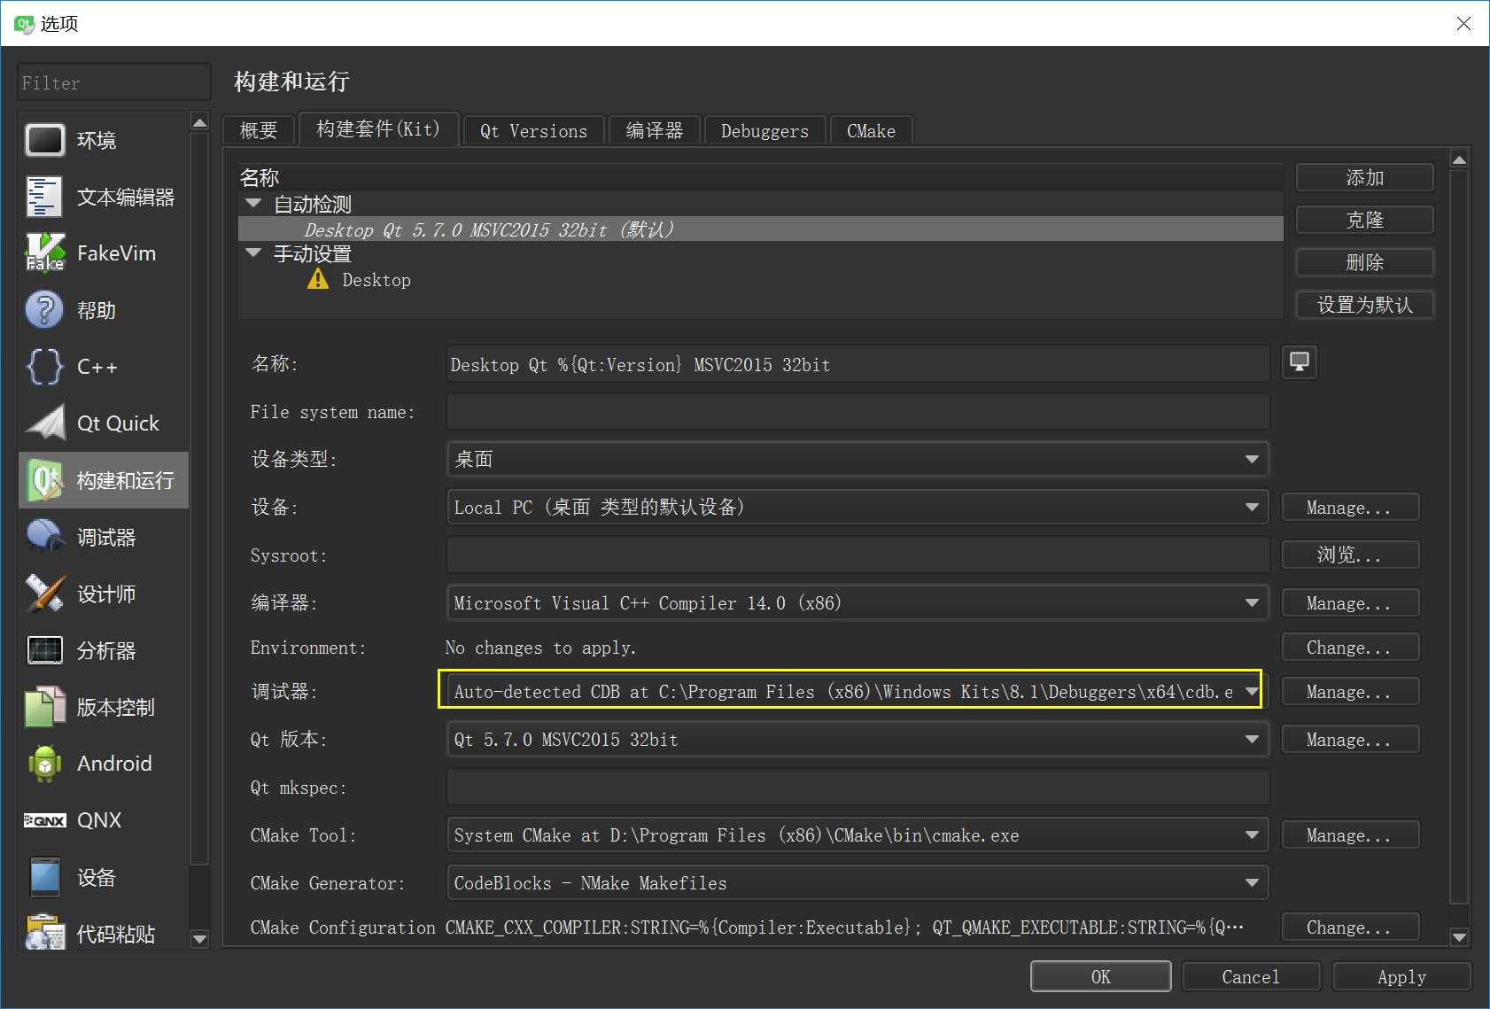1490x1009 pixels.
Task: Open the 设计师 designer category icon
Action: [x=44, y=594]
